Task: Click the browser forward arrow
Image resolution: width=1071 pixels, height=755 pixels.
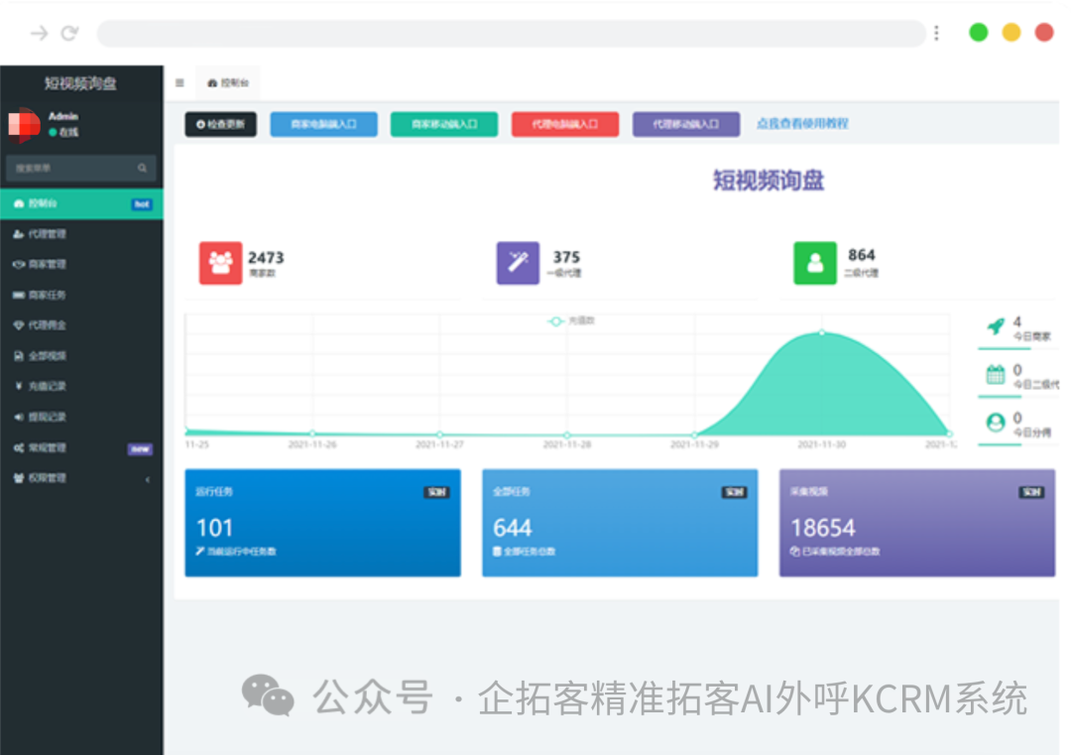Action: click(x=39, y=33)
